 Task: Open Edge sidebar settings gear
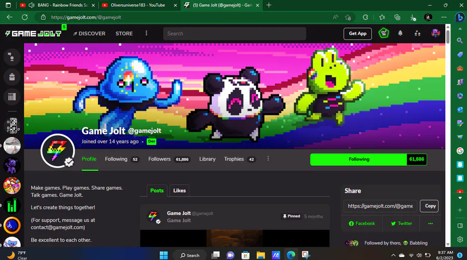point(460,239)
